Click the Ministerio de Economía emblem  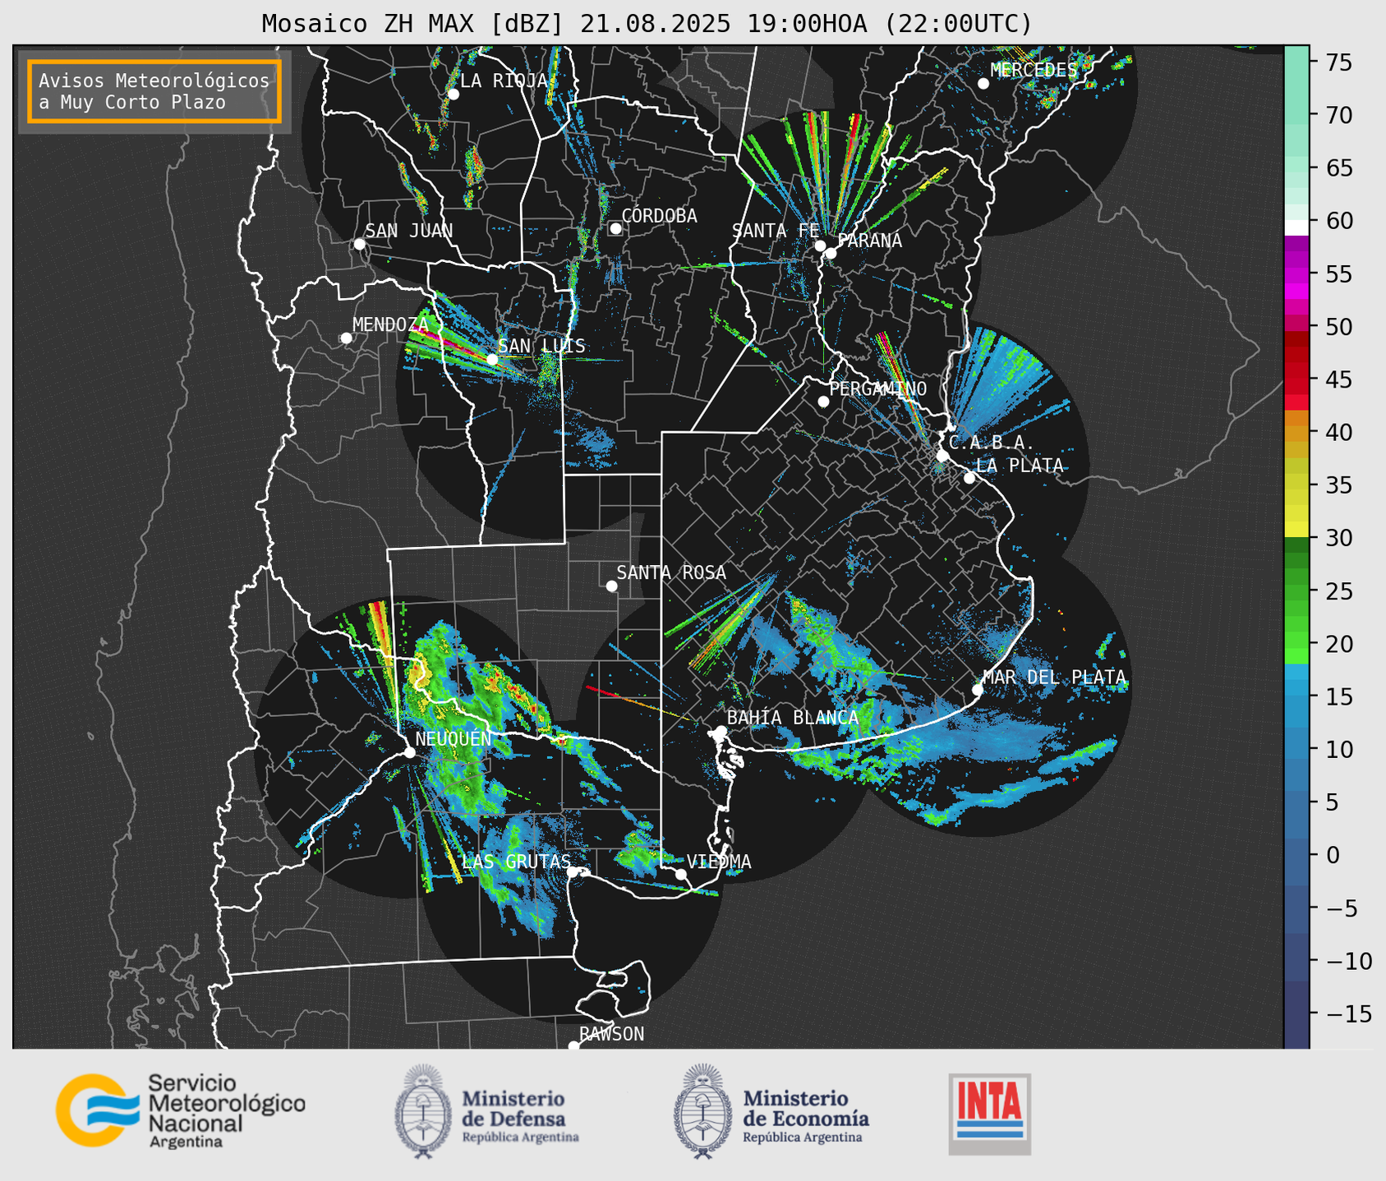(x=703, y=1111)
